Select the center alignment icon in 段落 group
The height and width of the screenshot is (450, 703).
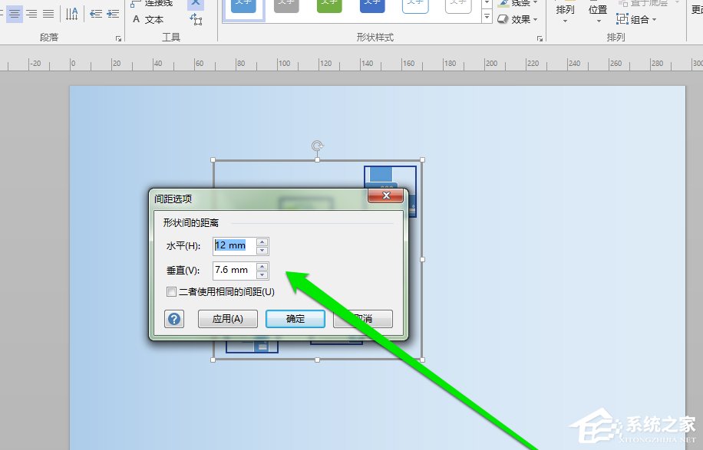click(15, 14)
